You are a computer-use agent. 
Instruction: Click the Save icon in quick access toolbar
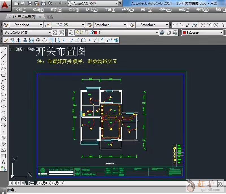30,3
